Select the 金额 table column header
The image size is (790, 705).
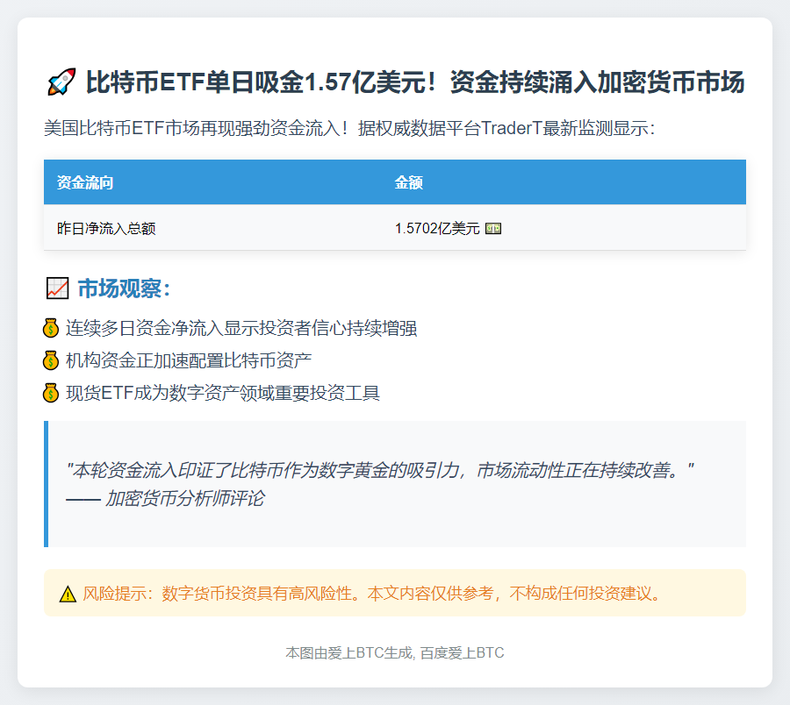point(409,182)
